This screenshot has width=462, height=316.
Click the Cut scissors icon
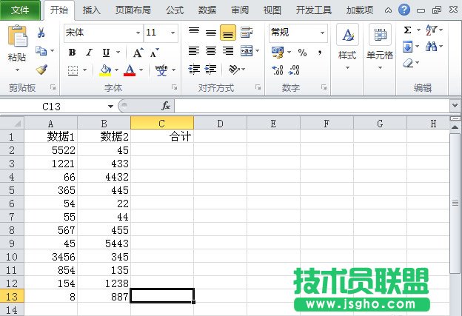(41, 33)
